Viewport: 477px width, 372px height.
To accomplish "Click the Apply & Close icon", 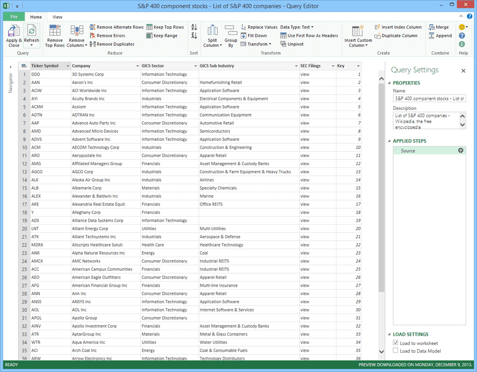I will pyautogui.click(x=14, y=31).
